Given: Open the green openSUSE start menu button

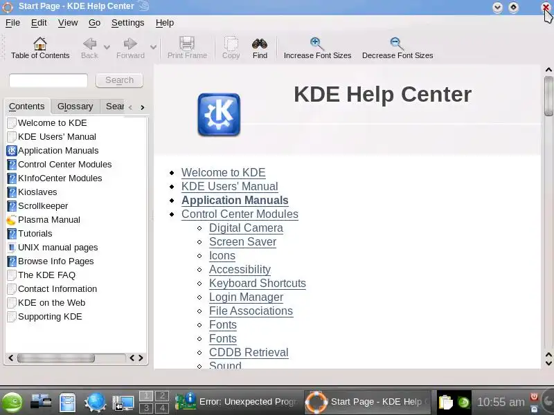Looking at the screenshot, I should coord(12,402).
